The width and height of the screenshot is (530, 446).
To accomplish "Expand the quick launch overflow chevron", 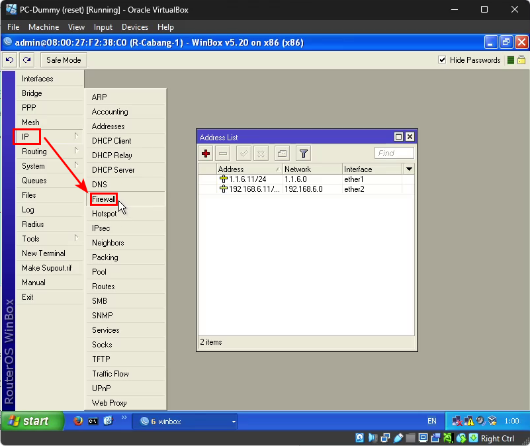I will (124, 418).
